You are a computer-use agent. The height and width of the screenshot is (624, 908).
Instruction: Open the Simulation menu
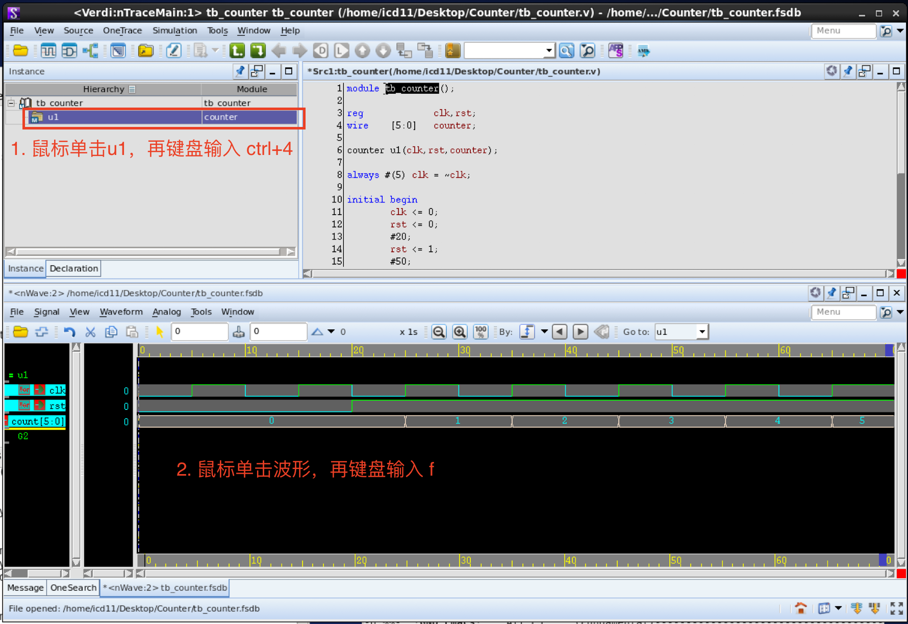[175, 31]
